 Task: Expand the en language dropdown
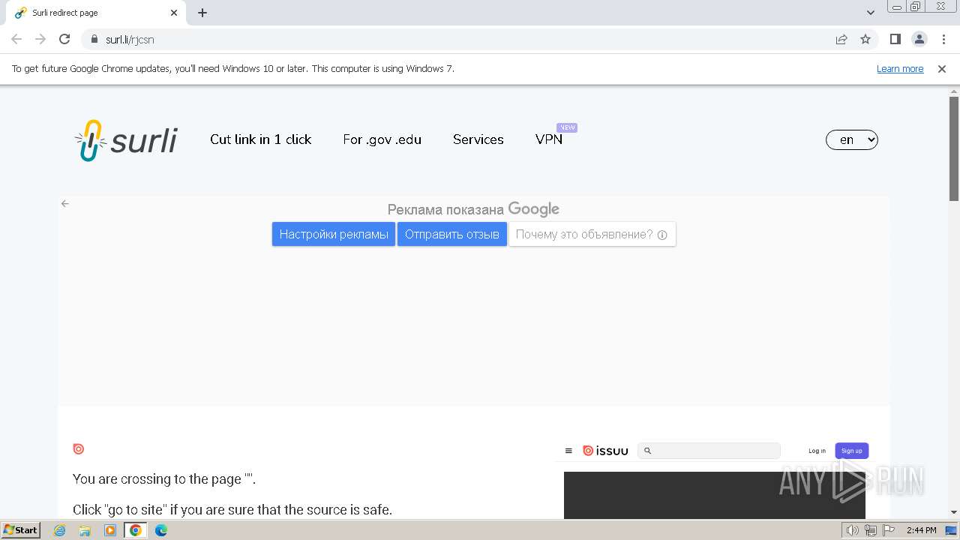[852, 139]
